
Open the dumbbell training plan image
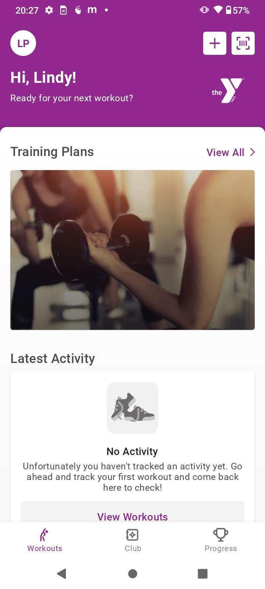click(132, 250)
